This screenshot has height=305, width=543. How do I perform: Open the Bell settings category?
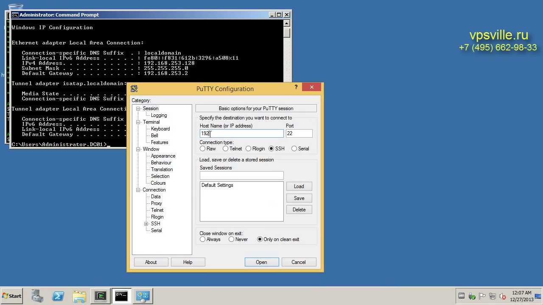click(x=154, y=136)
